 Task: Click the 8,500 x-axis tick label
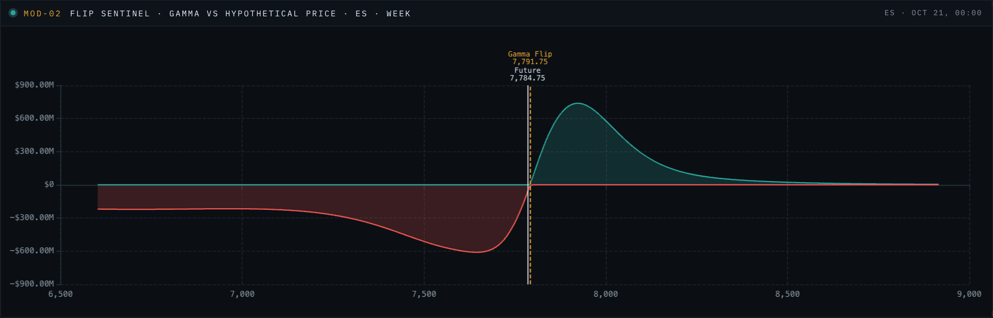pos(788,294)
